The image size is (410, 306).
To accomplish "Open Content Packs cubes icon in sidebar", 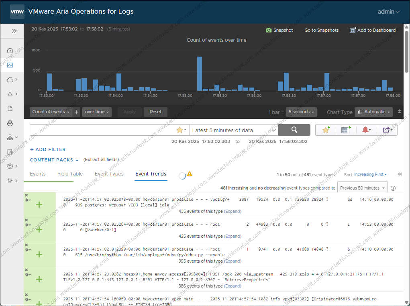I will point(10,123).
